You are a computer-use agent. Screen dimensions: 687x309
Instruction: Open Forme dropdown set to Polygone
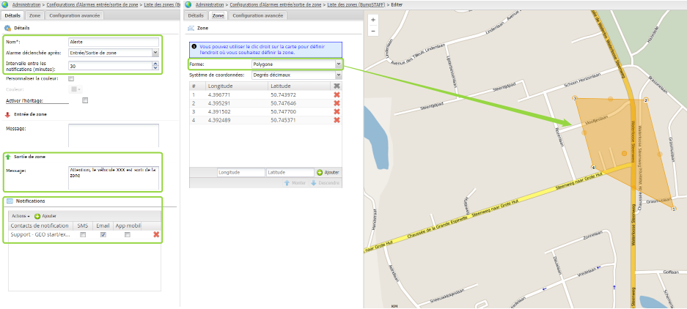pos(338,64)
